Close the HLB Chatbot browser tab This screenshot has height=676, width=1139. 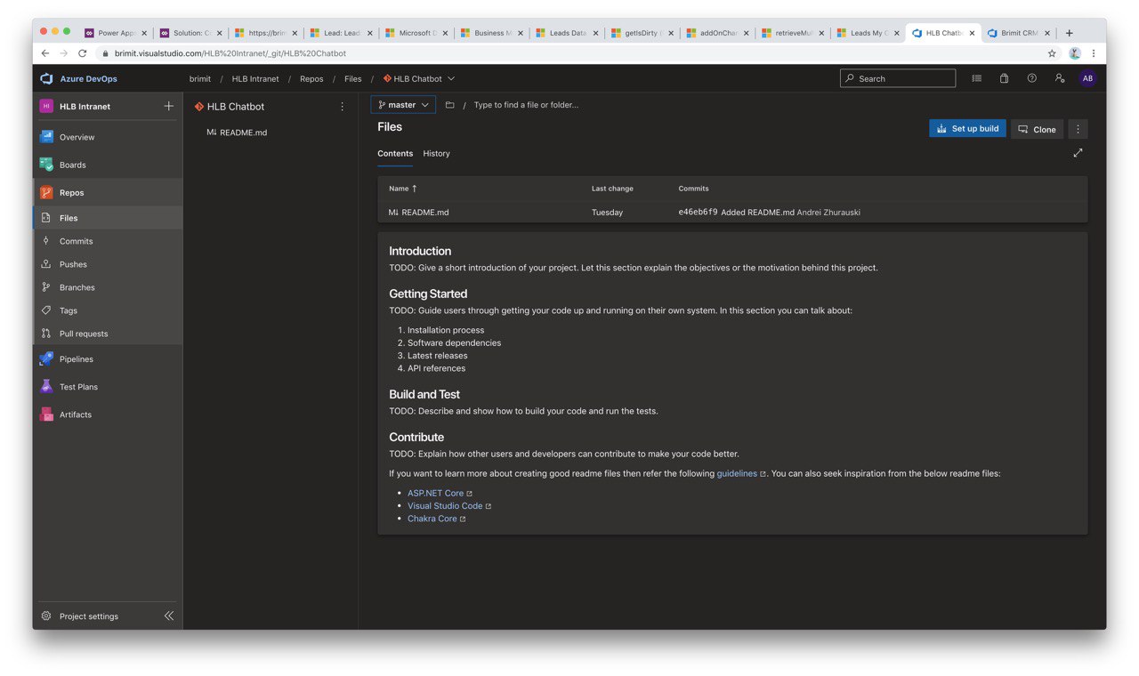(972, 33)
